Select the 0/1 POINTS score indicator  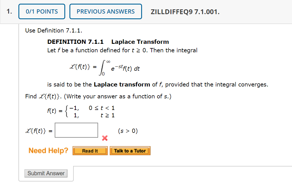[x=42, y=11]
